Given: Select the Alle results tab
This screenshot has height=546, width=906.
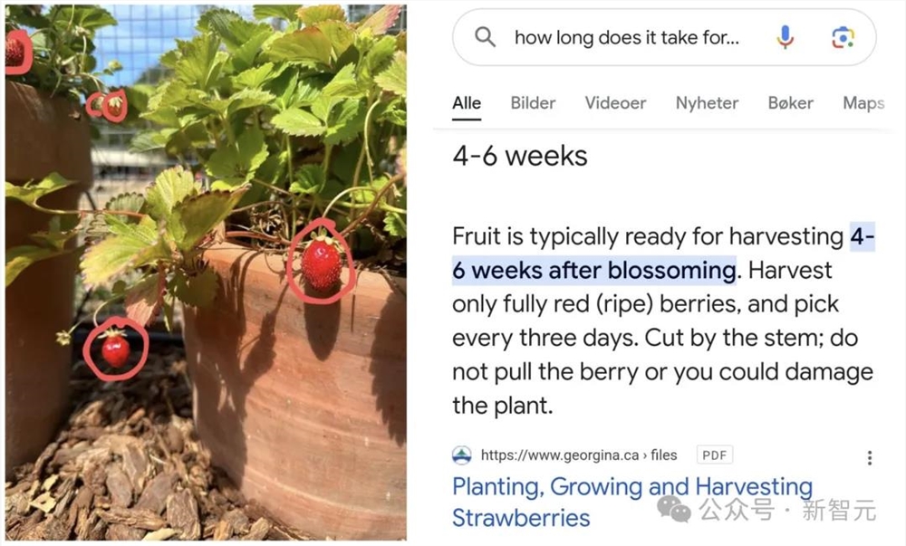Looking at the screenshot, I should click(x=467, y=102).
